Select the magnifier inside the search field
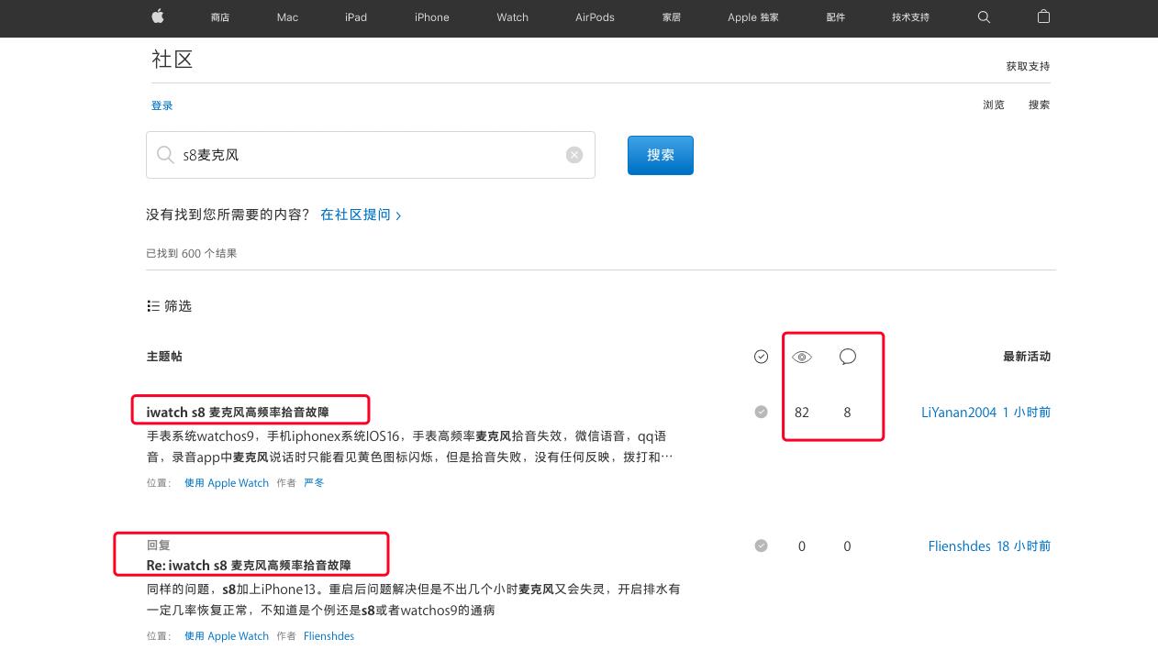1158x672 pixels. pyautogui.click(x=166, y=154)
